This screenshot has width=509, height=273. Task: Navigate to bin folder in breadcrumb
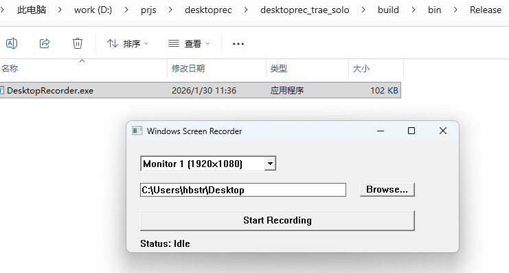tap(434, 10)
